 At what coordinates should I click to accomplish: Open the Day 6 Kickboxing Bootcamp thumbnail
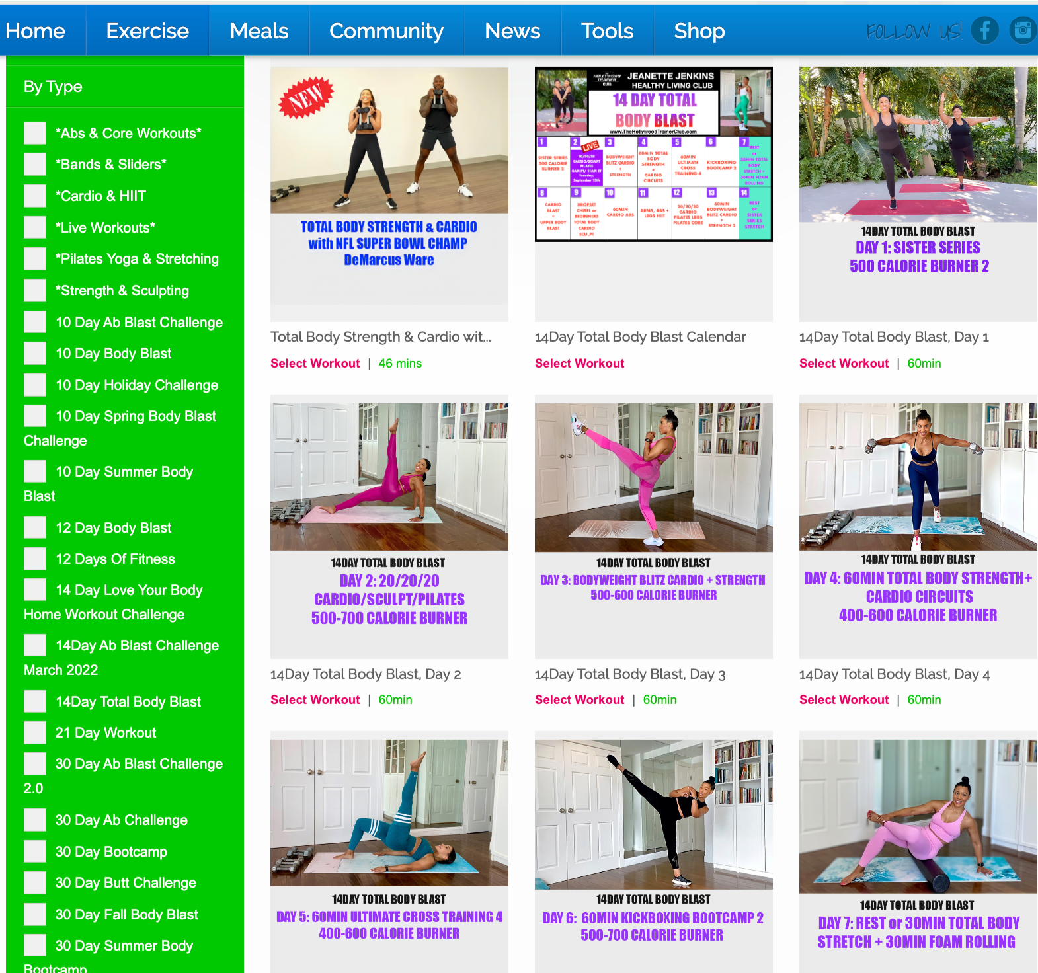point(654,852)
